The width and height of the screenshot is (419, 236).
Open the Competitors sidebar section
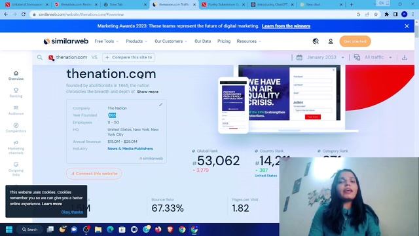point(16,128)
